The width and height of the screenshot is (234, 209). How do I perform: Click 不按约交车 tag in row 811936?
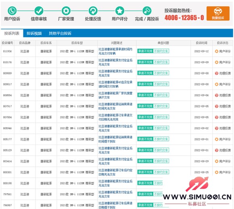coord(161,51)
